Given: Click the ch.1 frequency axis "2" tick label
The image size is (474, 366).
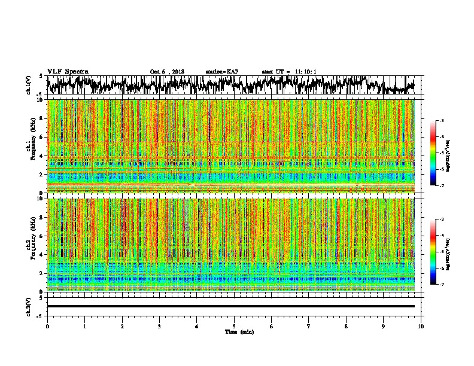Looking at the screenshot, I should (x=42, y=175).
